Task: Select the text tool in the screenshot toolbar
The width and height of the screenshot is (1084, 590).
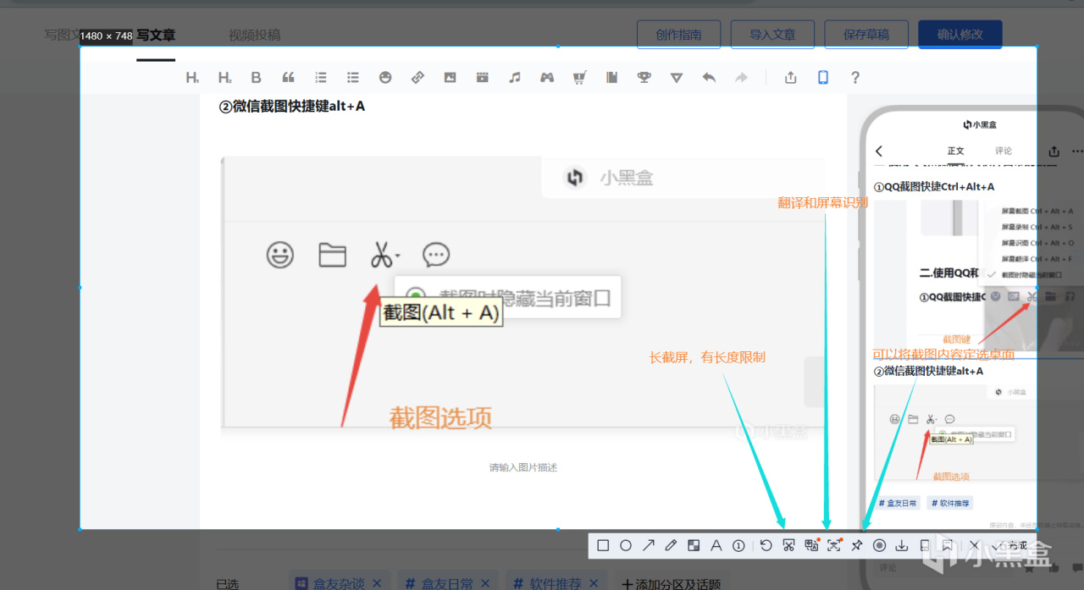Action: pos(716,546)
